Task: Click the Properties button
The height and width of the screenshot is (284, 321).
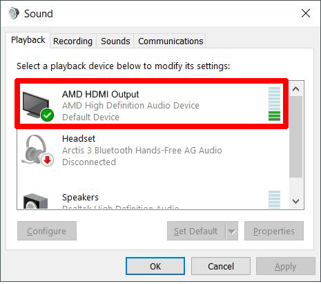Action: pyautogui.click(x=274, y=231)
